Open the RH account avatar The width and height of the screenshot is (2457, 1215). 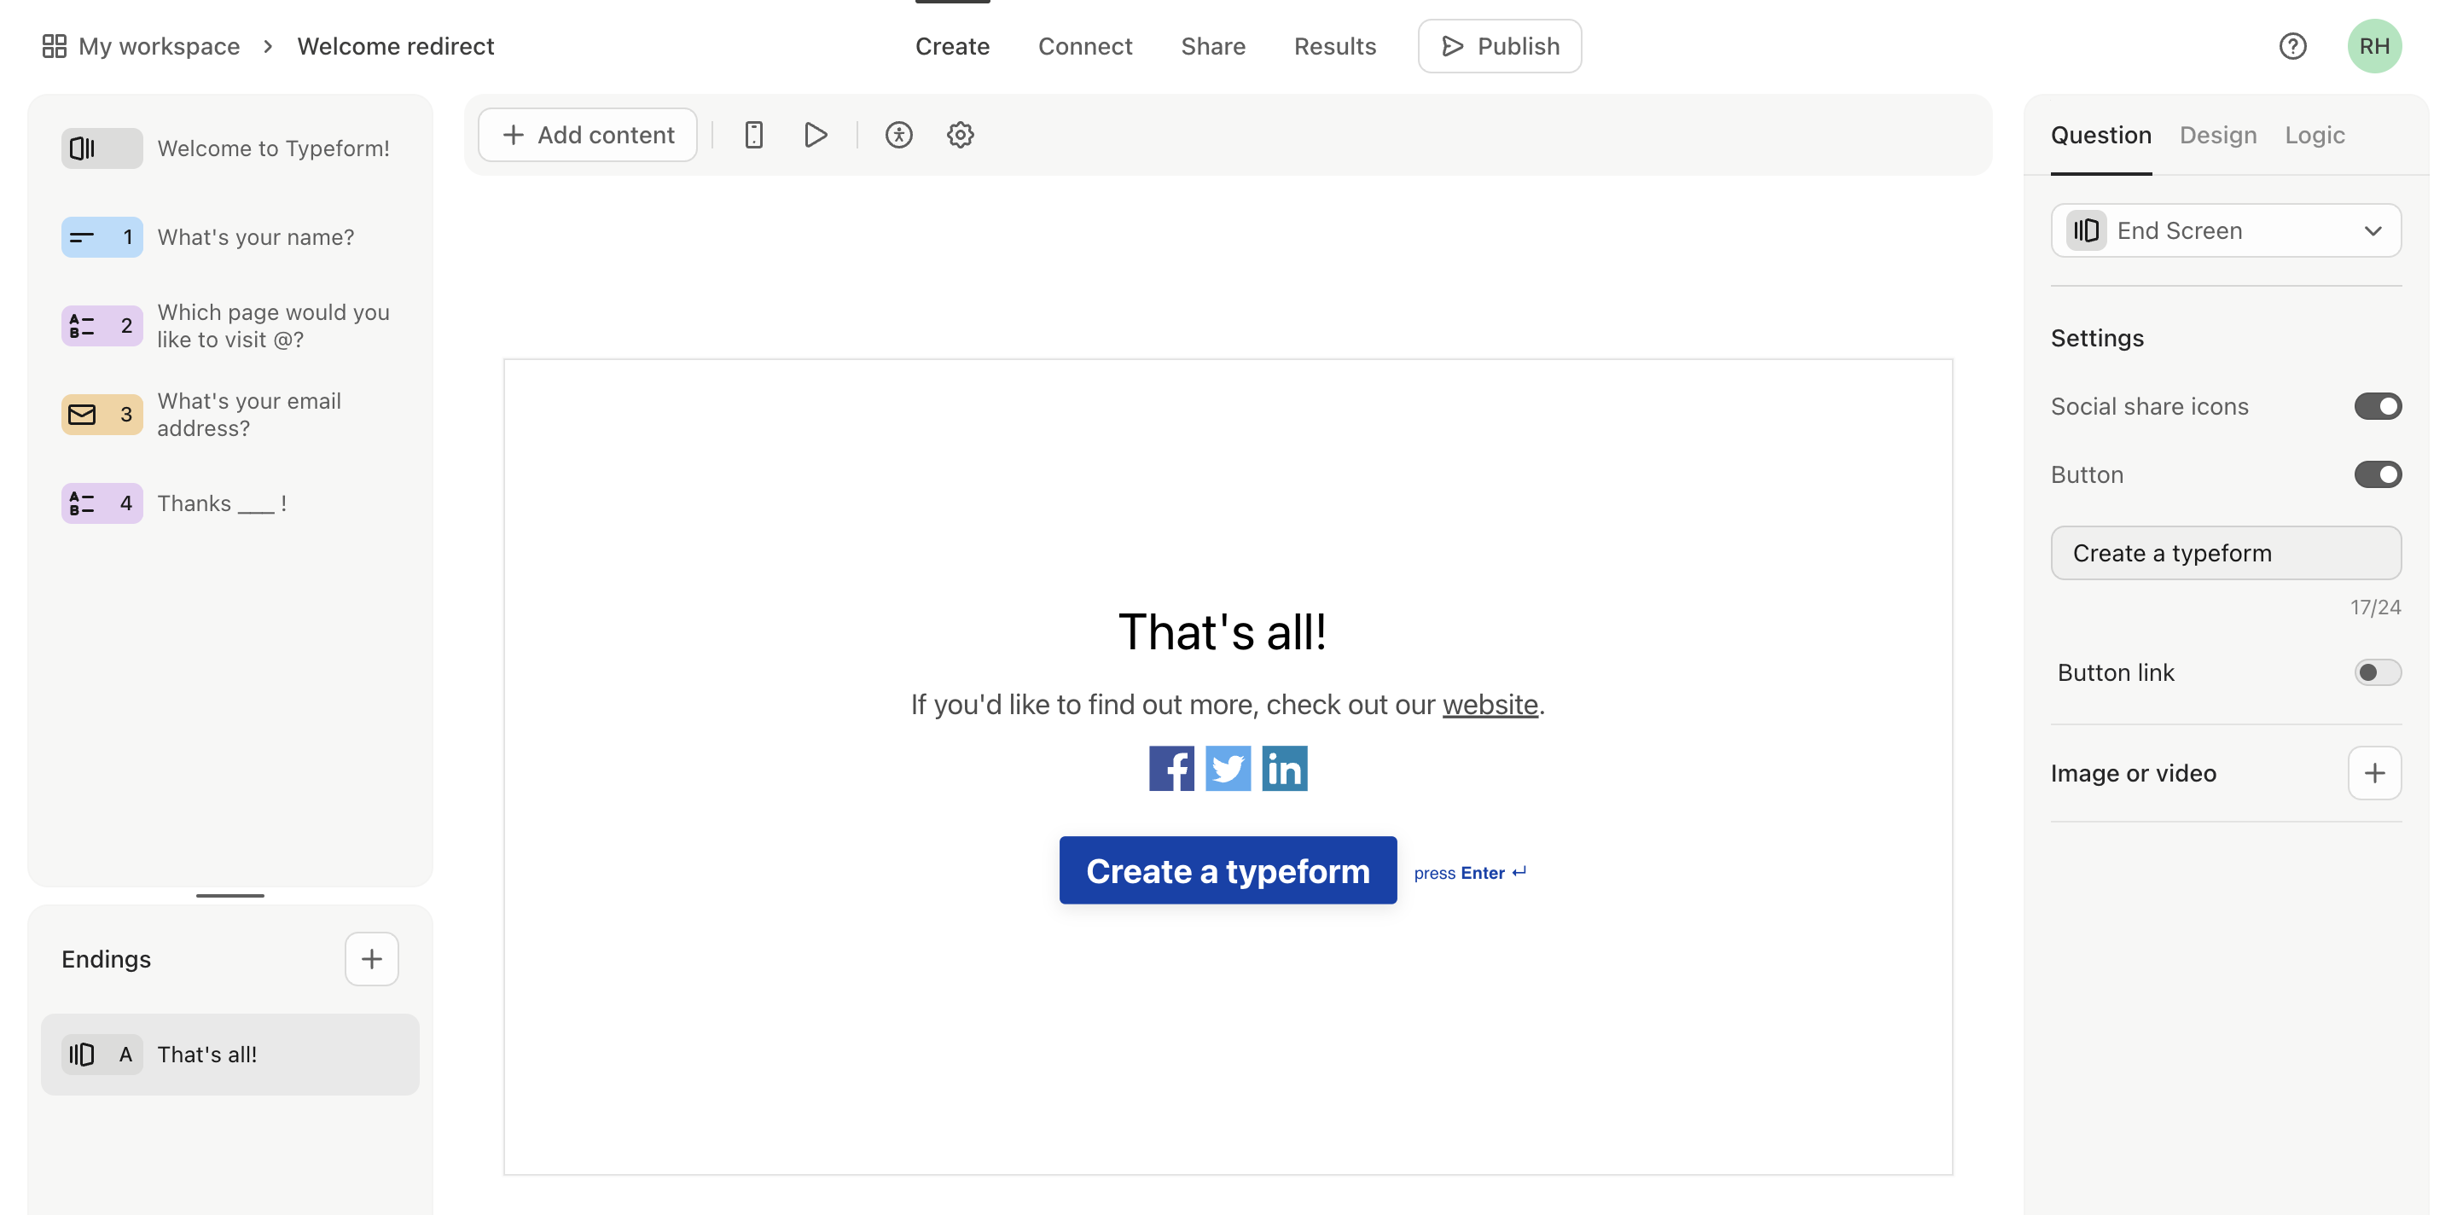[x=2374, y=46]
